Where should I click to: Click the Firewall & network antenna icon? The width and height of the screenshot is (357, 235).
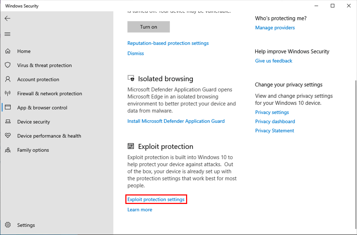8,93
